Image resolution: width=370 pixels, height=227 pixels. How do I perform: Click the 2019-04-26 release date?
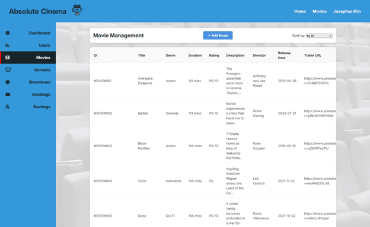pyautogui.click(x=287, y=80)
